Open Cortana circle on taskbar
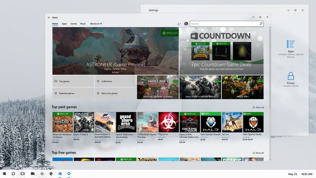Screen dimensions: 316x178 point(13,173)
